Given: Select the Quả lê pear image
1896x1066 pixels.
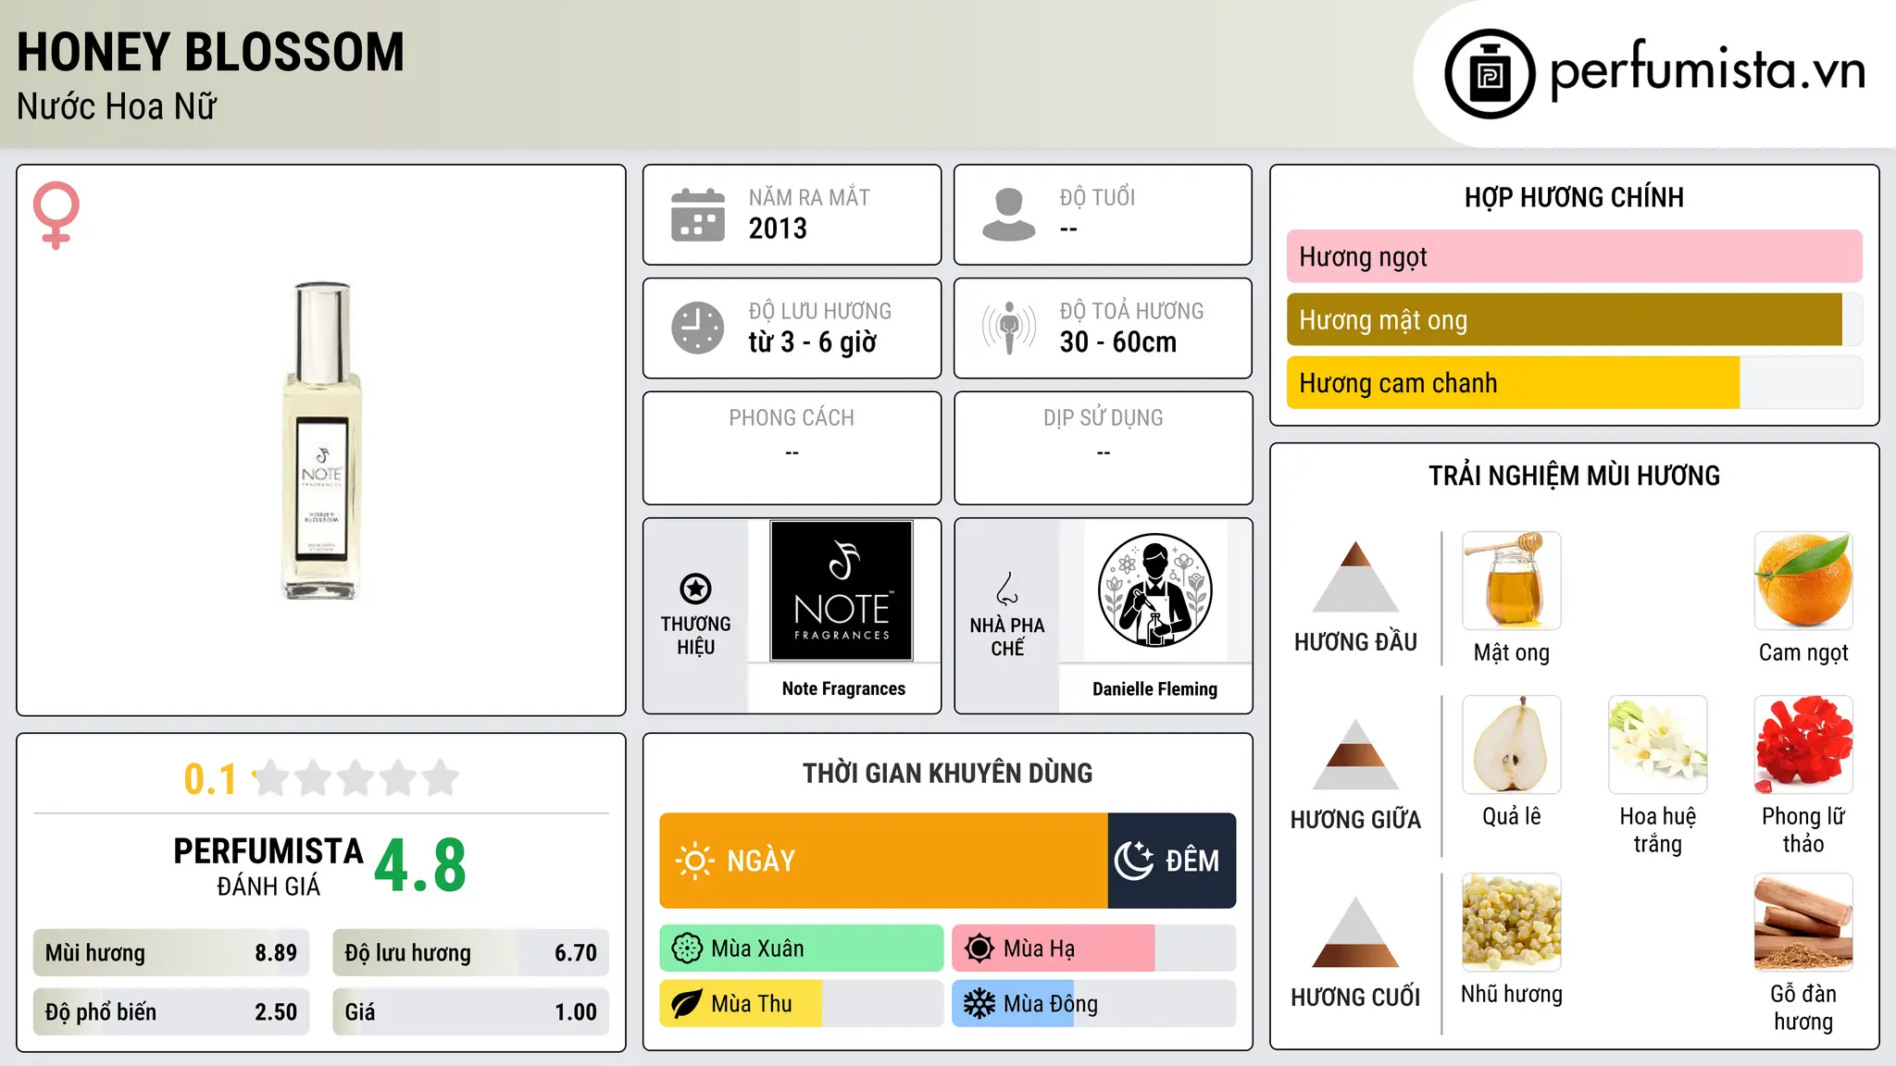Looking at the screenshot, I should point(1512,745).
